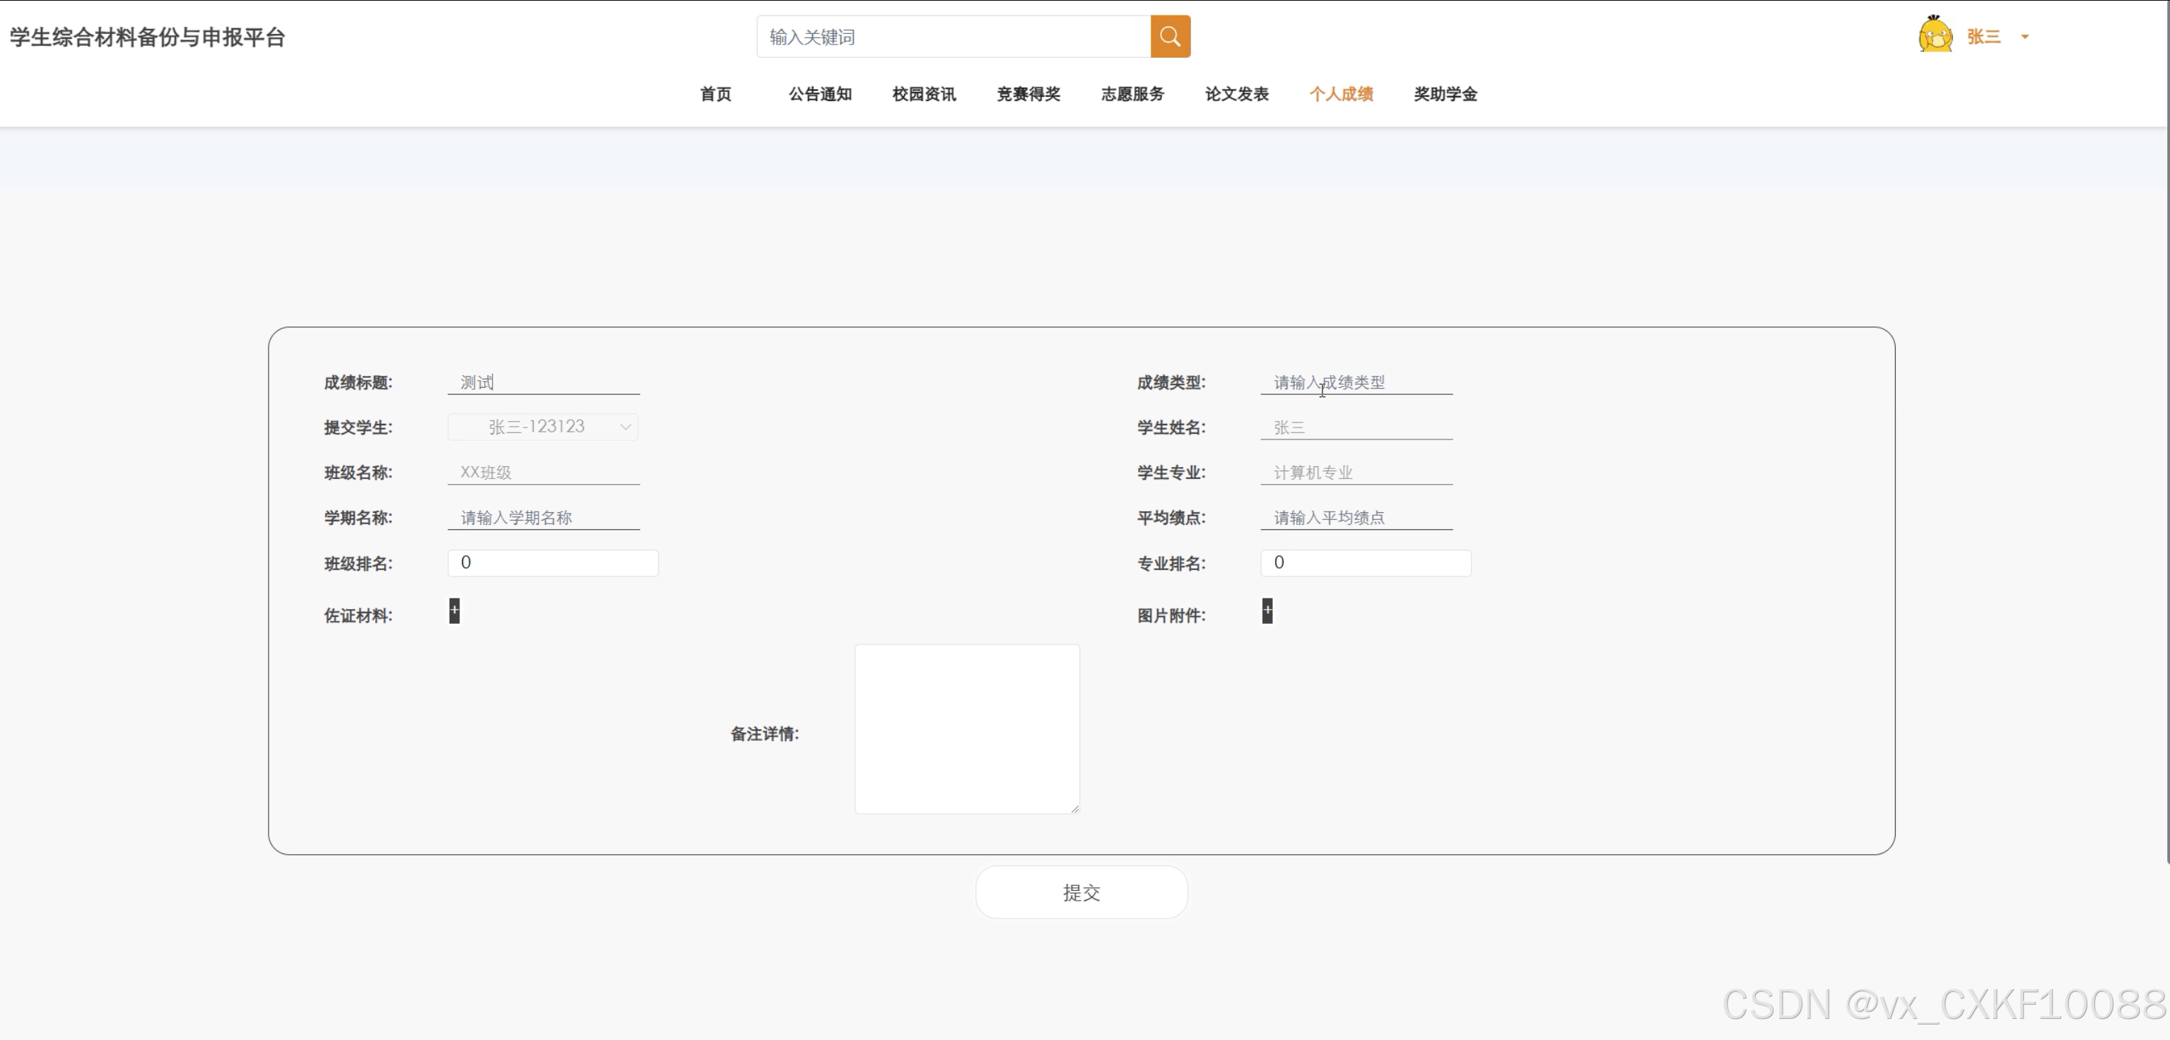Switch to 竞赛得奖 section
The height and width of the screenshot is (1040, 2170).
pos(1028,93)
